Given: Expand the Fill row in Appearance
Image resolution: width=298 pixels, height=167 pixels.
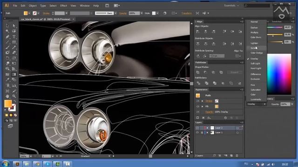Looking at the screenshot, I should click(x=203, y=107).
